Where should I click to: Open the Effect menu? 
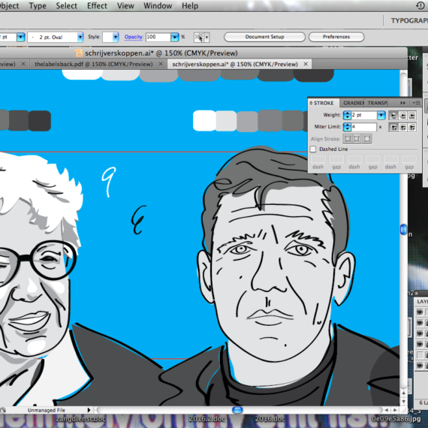point(97,6)
